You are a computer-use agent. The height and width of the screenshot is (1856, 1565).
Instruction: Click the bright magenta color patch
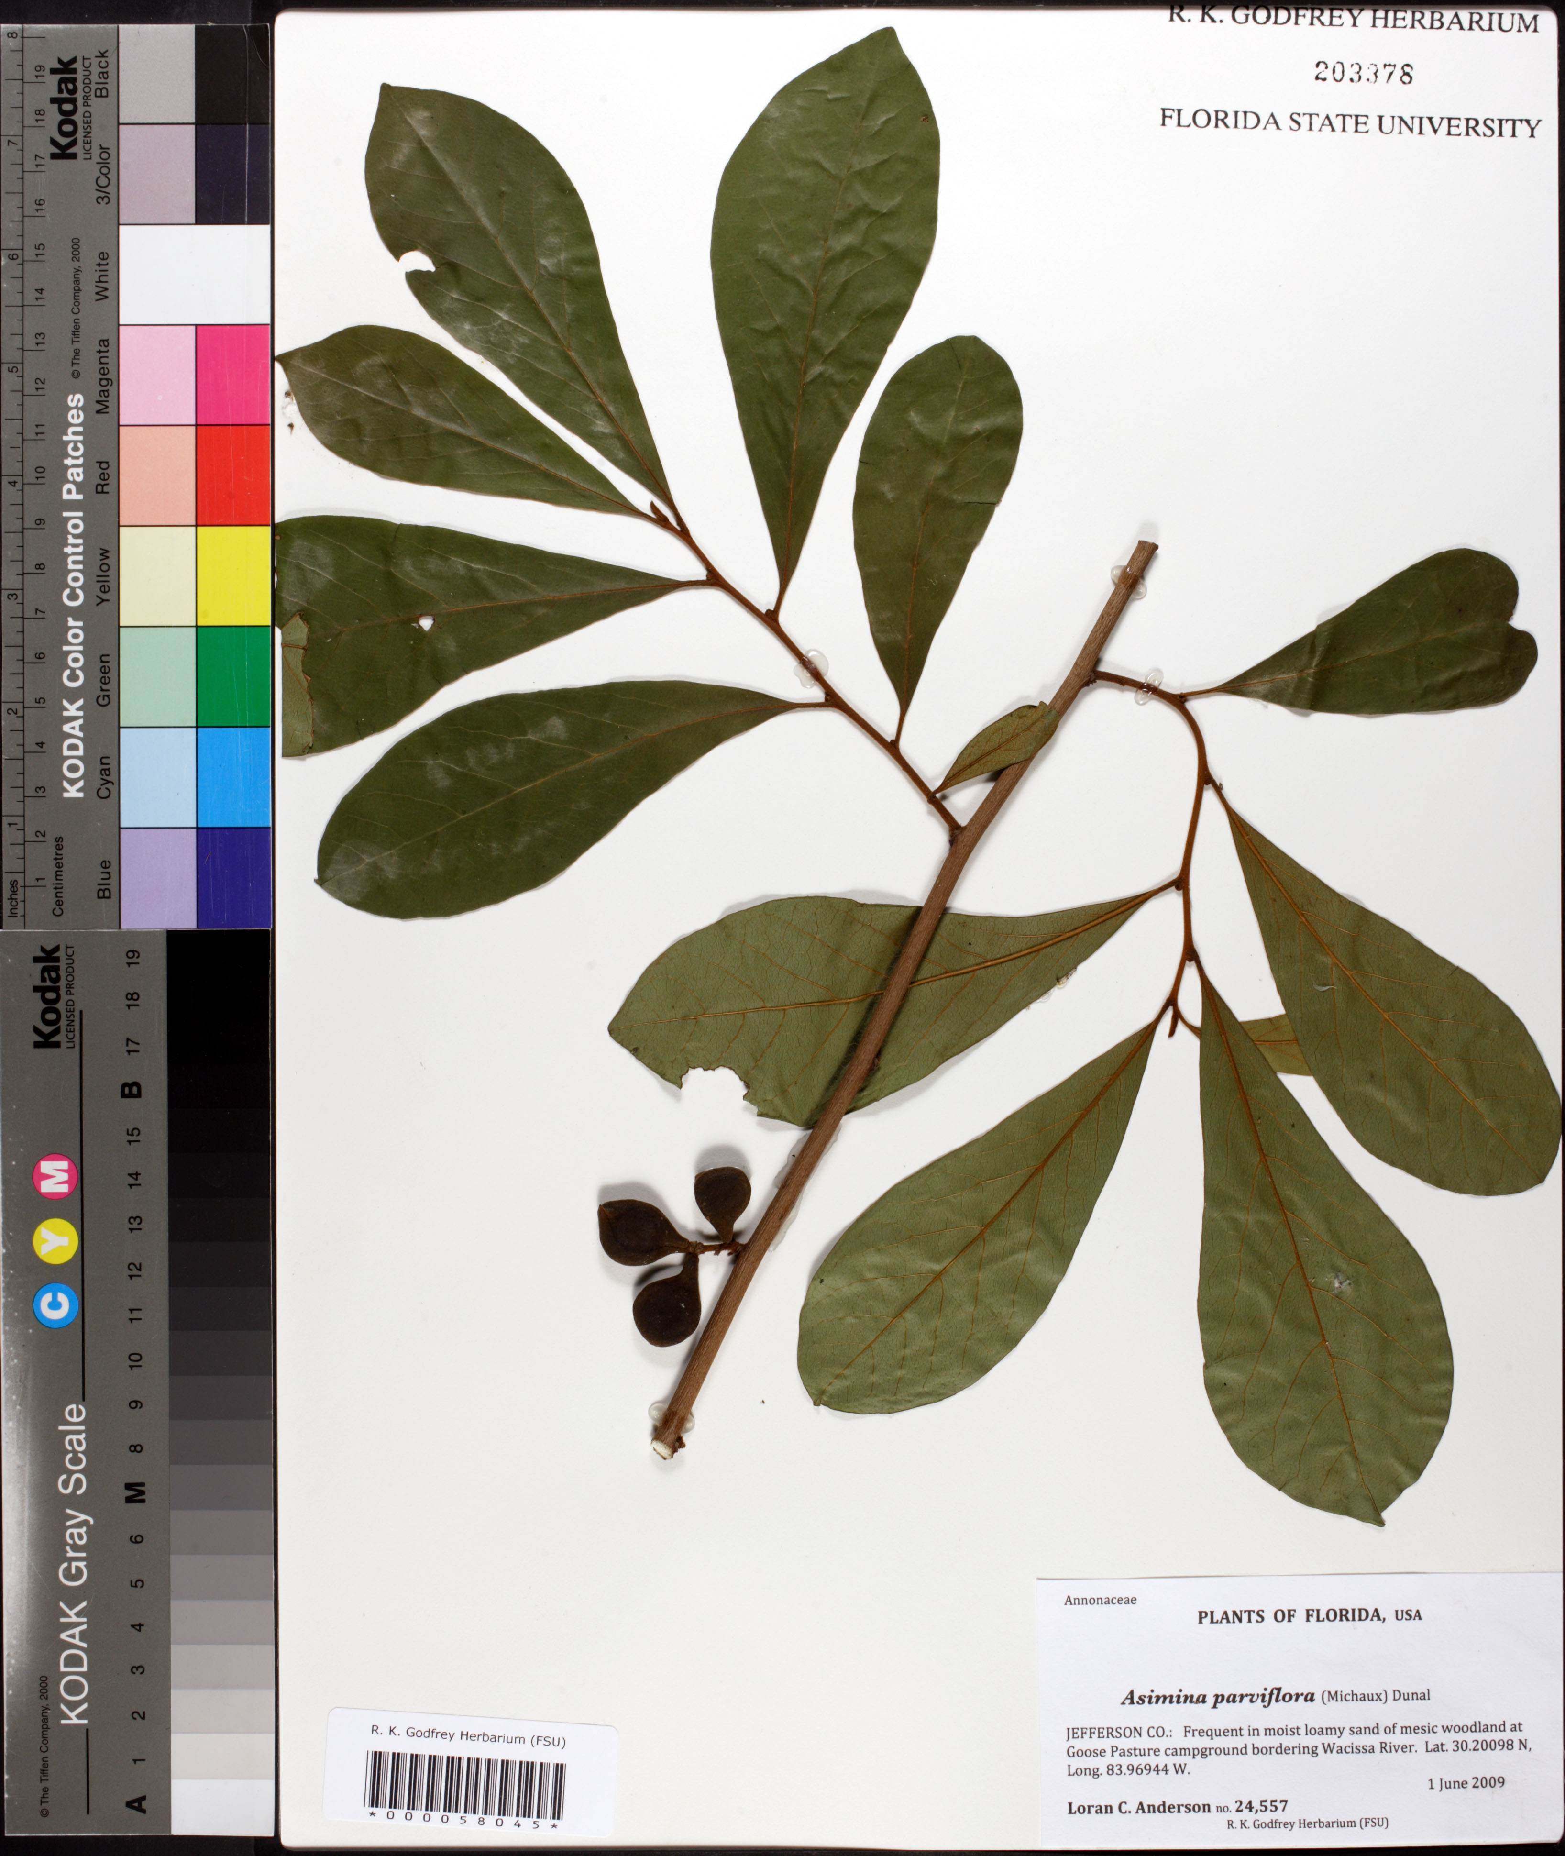coord(232,375)
